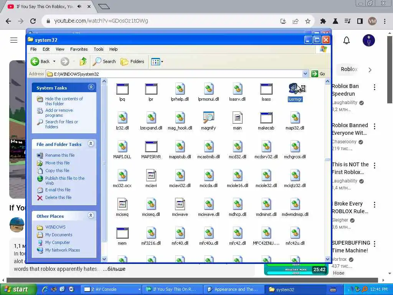Click the більше description expand link
Screen dimensions: 393x295
114,269
